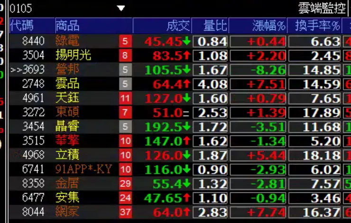Click stock name 綠電
351x223 pixels.
(67, 41)
